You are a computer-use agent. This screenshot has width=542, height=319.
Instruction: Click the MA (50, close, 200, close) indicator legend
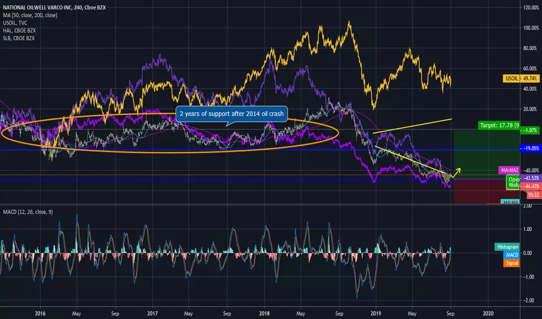(x=30, y=15)
